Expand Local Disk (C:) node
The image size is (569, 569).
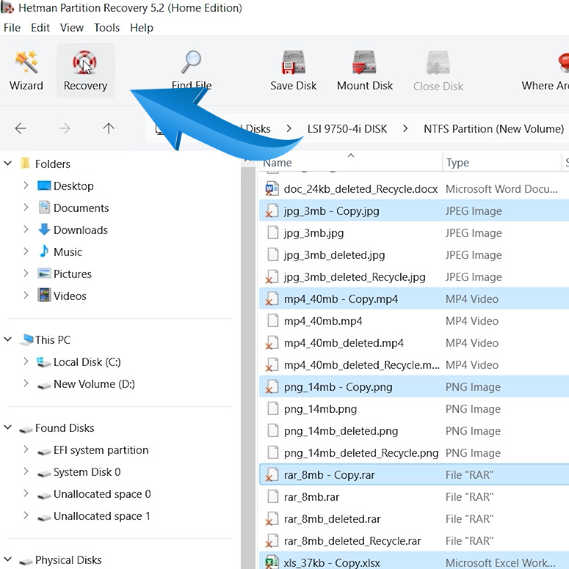point(26,361)
